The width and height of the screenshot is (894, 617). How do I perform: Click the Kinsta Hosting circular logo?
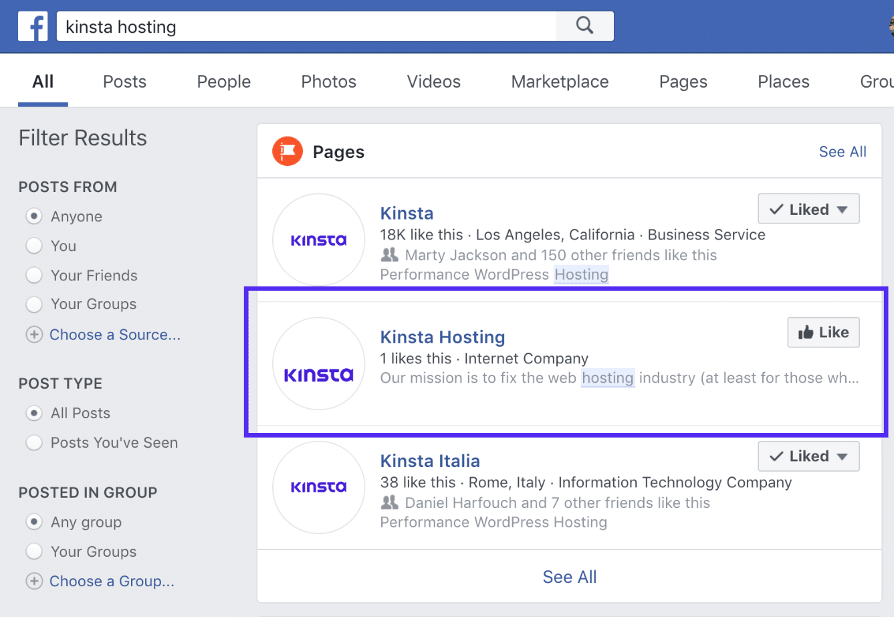pos(318,363)
